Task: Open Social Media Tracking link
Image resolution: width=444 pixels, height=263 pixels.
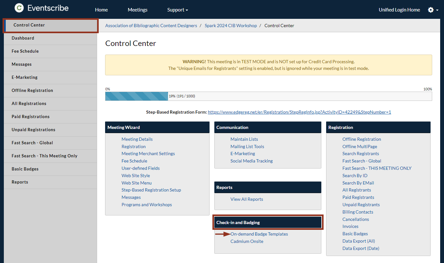Action: [252, 161]
